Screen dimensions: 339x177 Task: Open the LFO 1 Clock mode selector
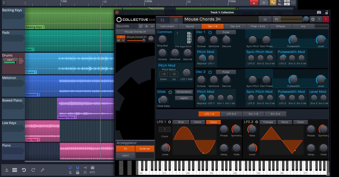(x=214, y=122)
